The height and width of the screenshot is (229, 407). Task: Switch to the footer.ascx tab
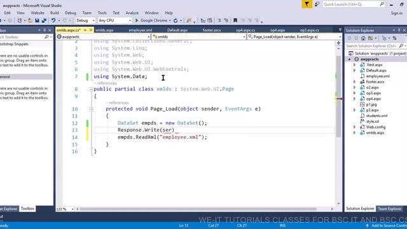click(212, 30)
